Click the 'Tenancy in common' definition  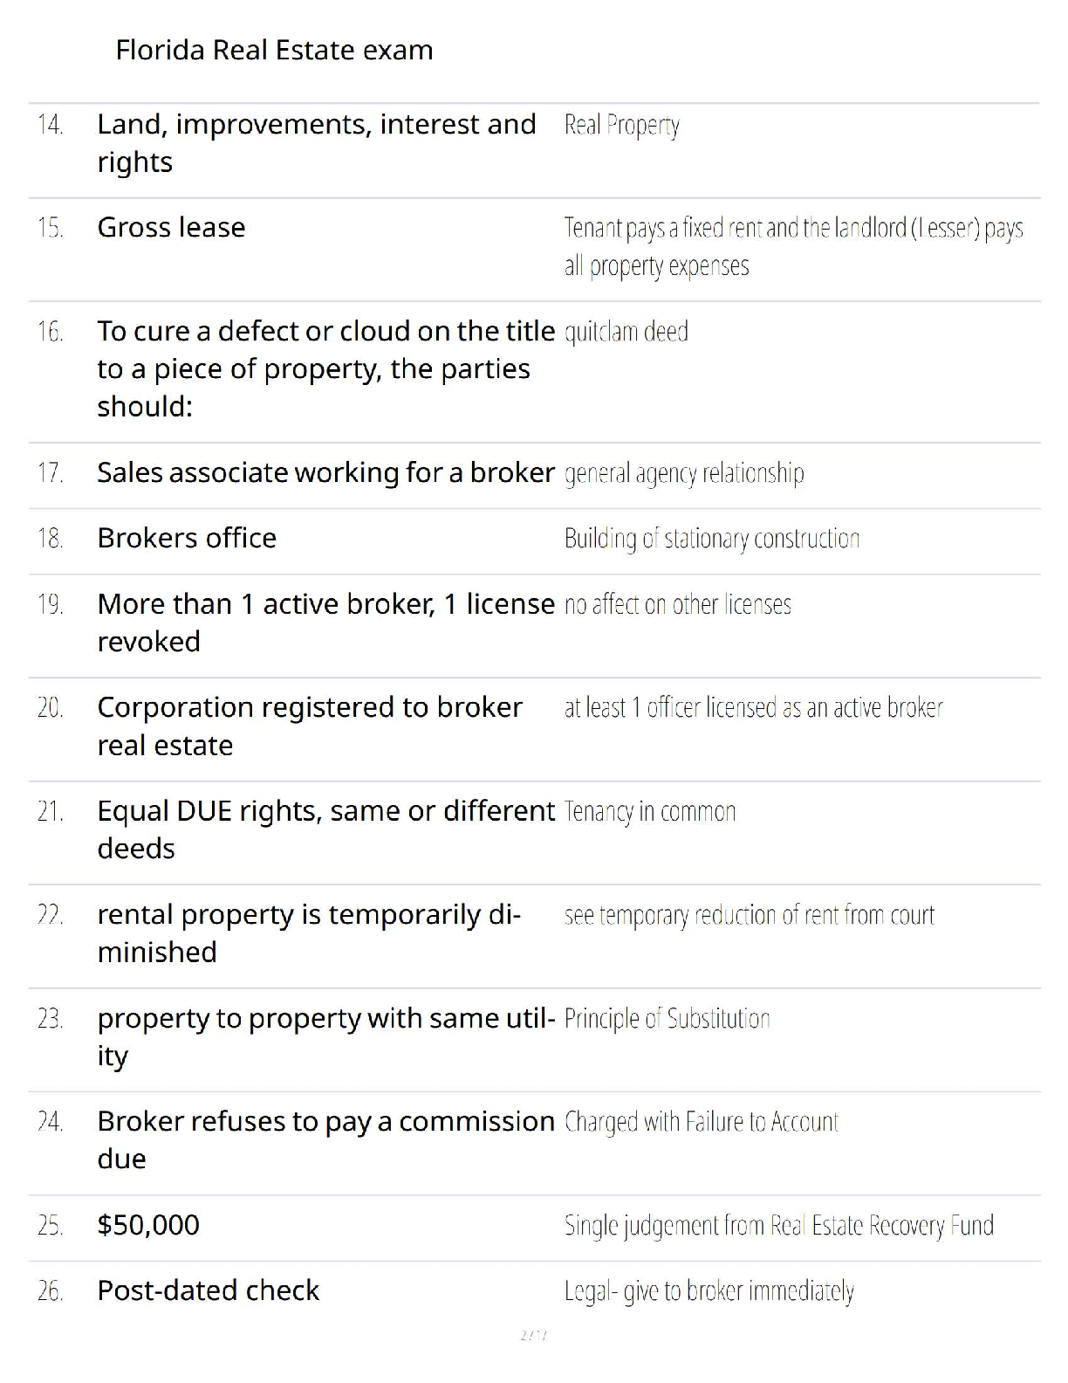[x=650, y=812]
